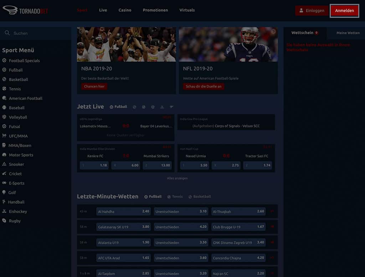This screenshot has width=365, height=277.
Task: Bet on Najran SC at 2.20
Action: (238, 273)
